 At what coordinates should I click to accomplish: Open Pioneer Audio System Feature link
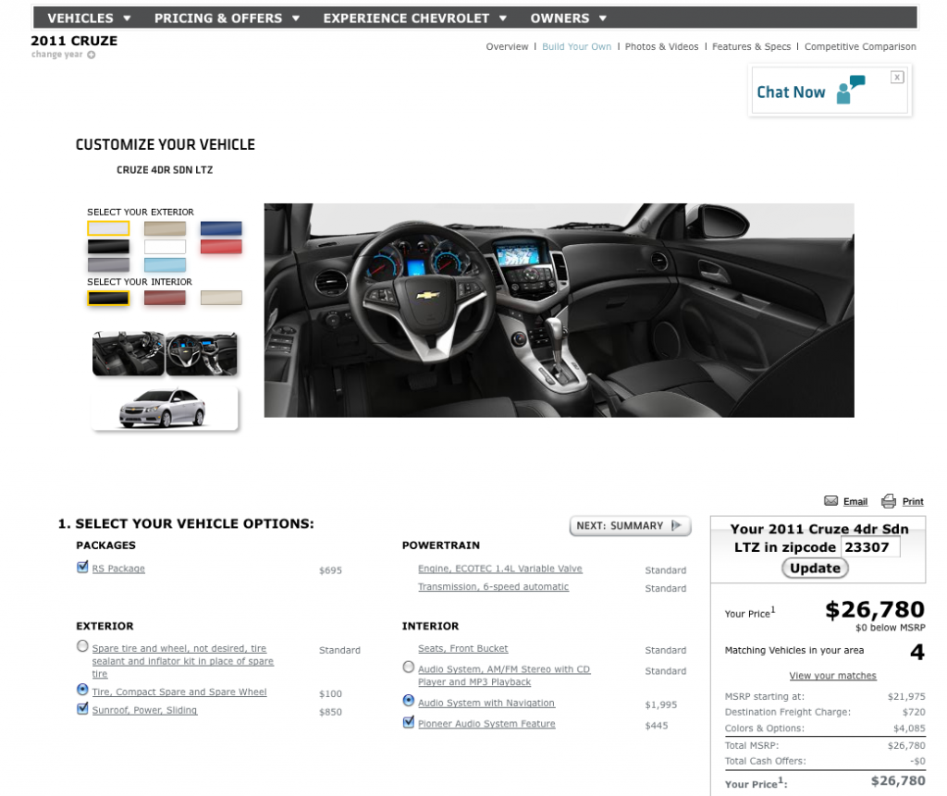click(486, 724)
